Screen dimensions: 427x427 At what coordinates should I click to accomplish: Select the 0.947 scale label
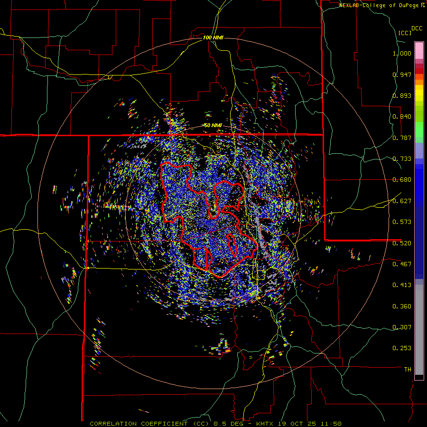pyautogui.click(x=402, y=74)
